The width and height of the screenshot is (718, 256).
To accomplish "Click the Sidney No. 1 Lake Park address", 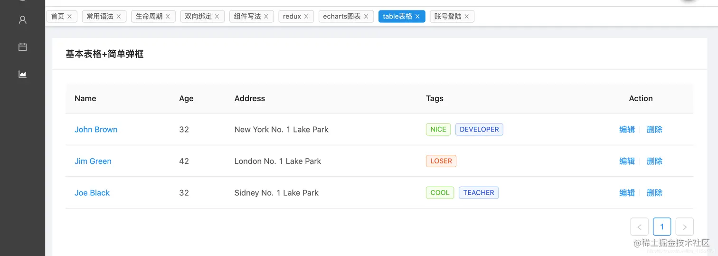I will (x=276, y=193).
